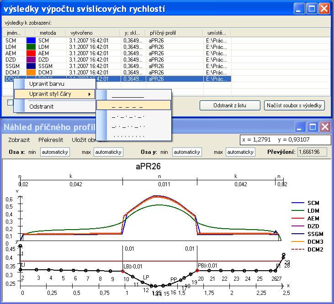This screenshot has height=304, width=334.
Task: Select the LDM row in results list
Action: [x=118, y=47]
